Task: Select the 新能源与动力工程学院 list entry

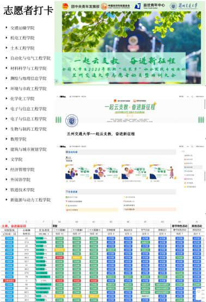Action: click(31, 200)
